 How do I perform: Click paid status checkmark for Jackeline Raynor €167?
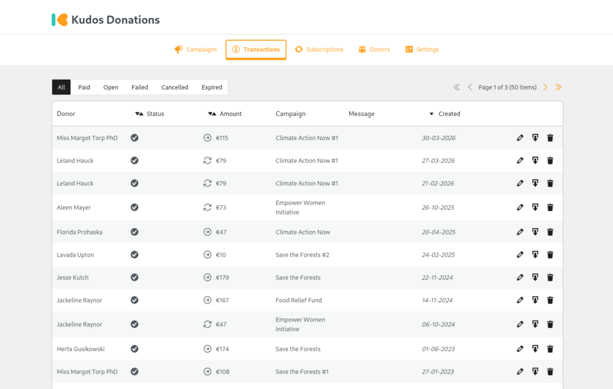tap(135, 300)
